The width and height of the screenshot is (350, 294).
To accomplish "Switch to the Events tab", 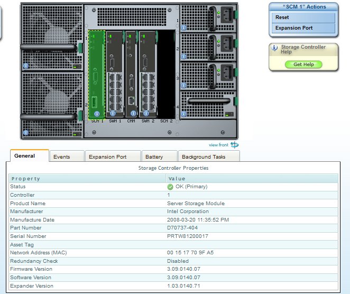I will click(62, 157).
